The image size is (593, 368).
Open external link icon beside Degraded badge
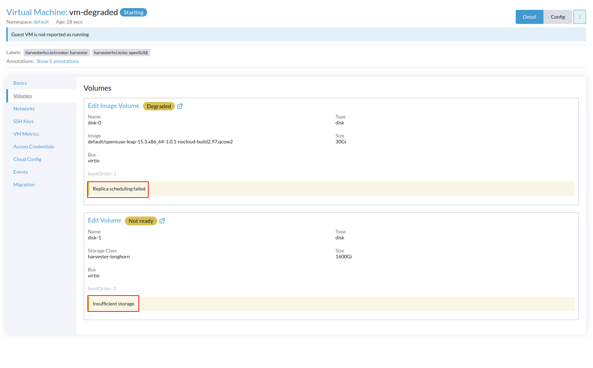180,106
